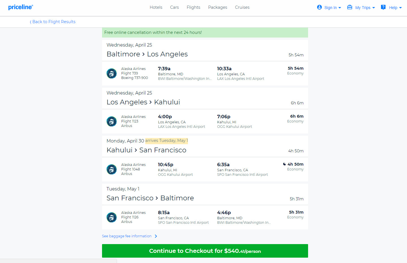Image resolution: width=407 pixels, height=263 pixels.
Task: Click Alaska Airlines logo for Flight 1123
Action: (x=112, y=121)
